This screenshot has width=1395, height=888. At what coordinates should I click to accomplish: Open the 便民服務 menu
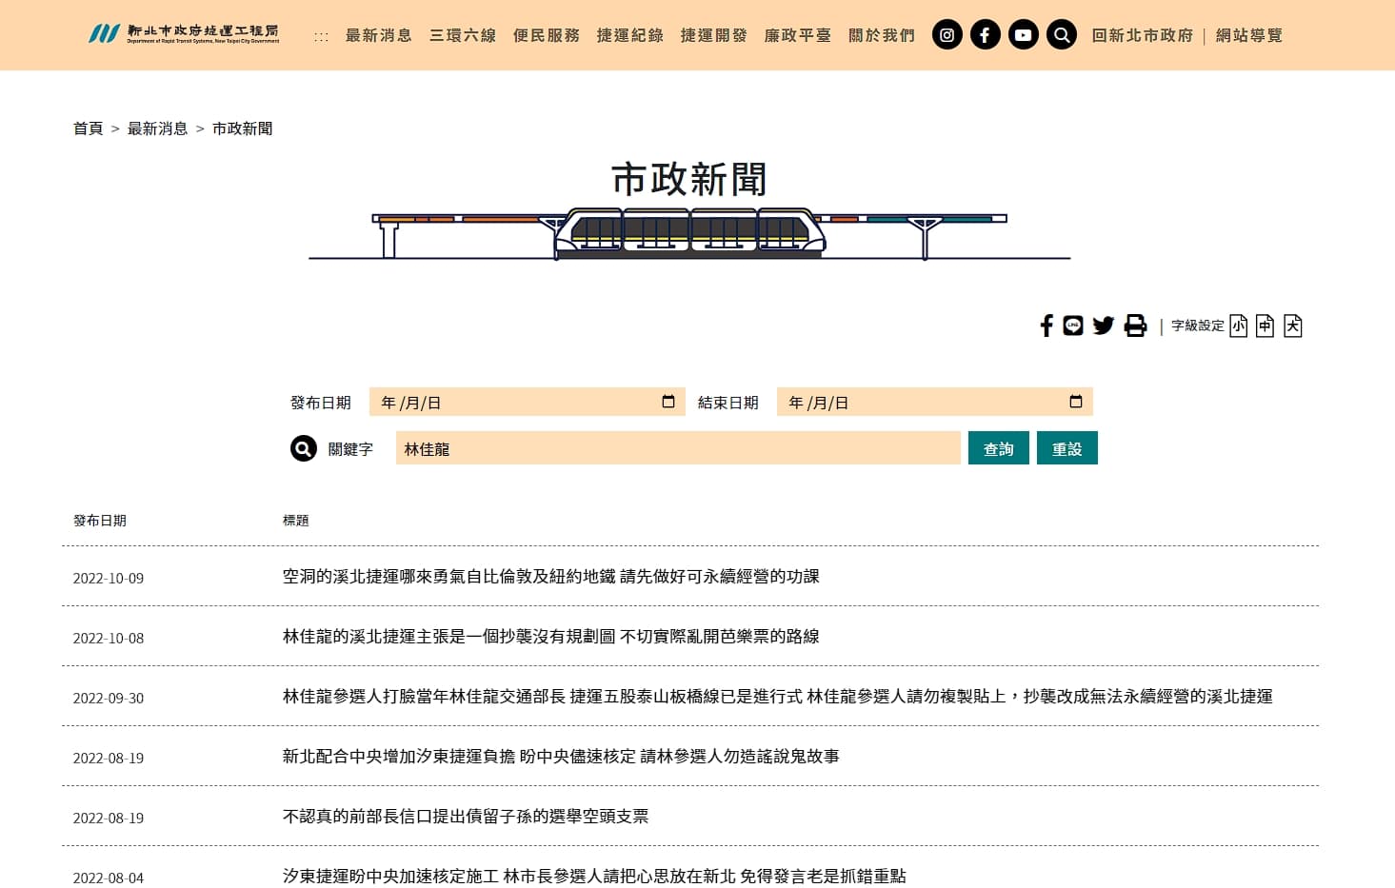pyautogui.click(x=547, y=35)
